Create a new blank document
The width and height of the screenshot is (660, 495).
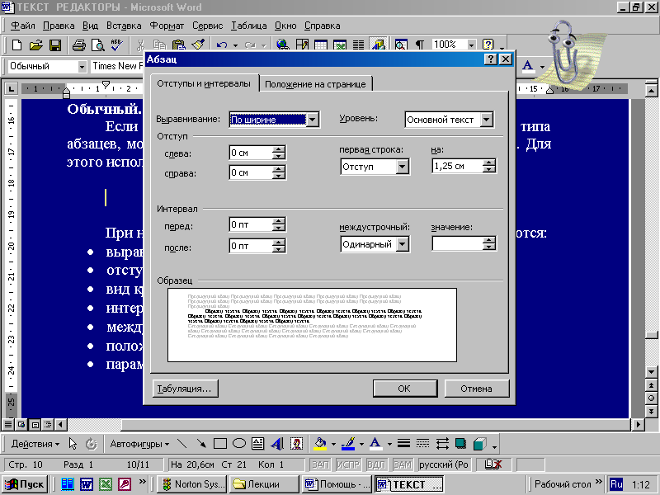(16, 45)
